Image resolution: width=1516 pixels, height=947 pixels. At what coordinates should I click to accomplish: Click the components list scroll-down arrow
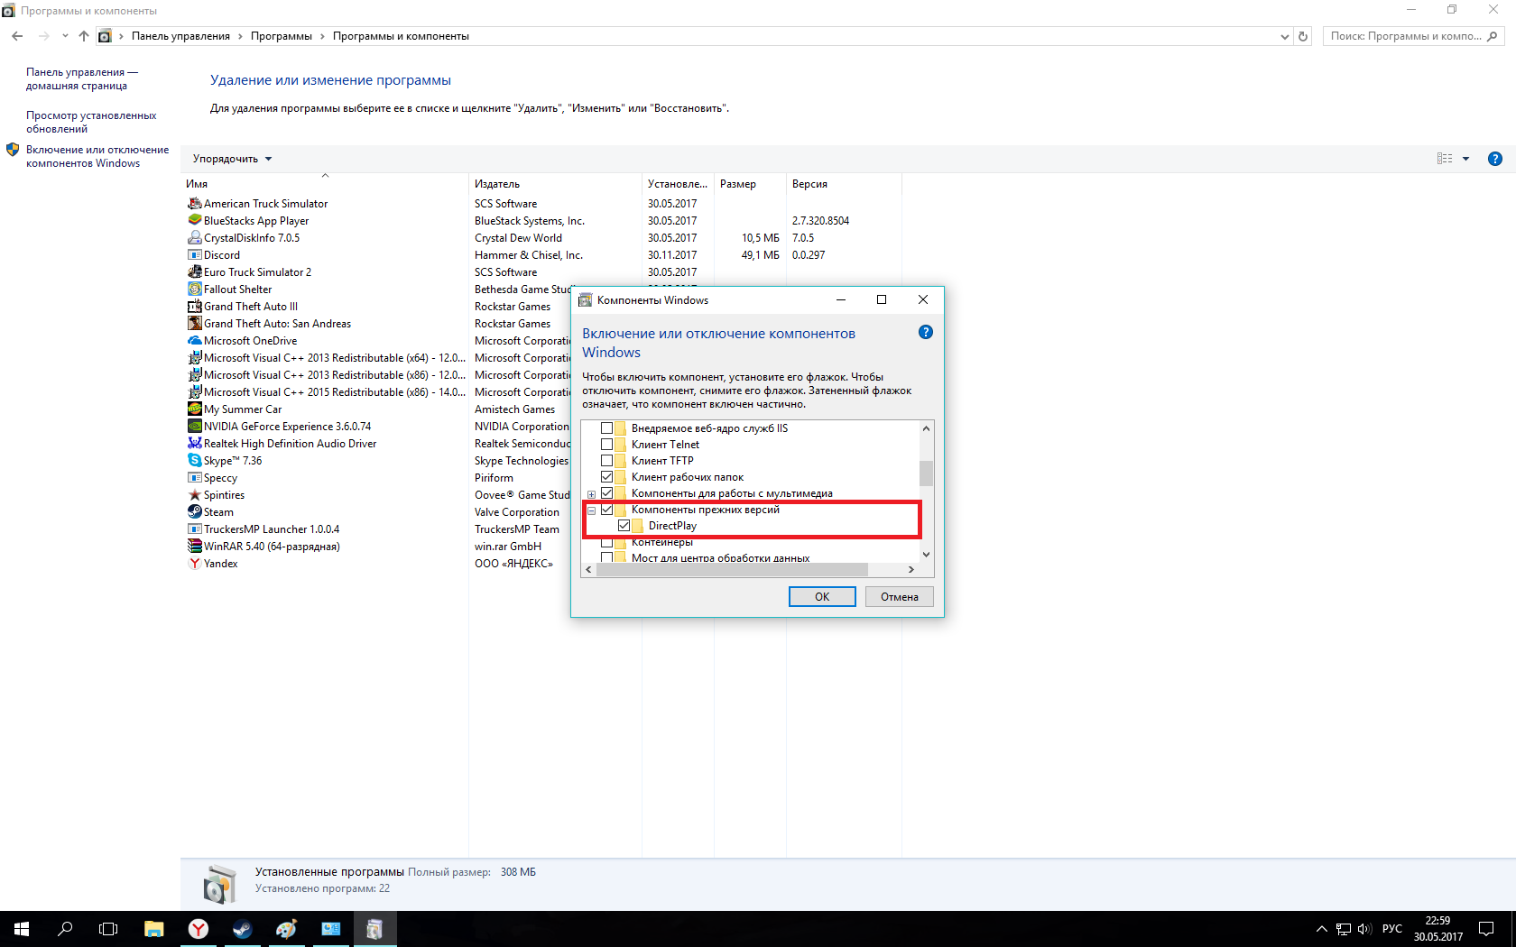[926, 555]
